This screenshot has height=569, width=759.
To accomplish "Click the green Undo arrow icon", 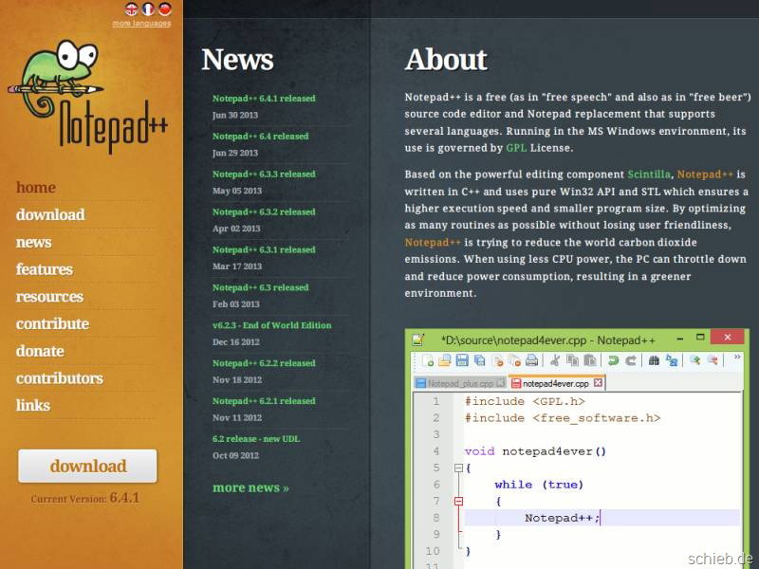I will click(x=614, y=360).
